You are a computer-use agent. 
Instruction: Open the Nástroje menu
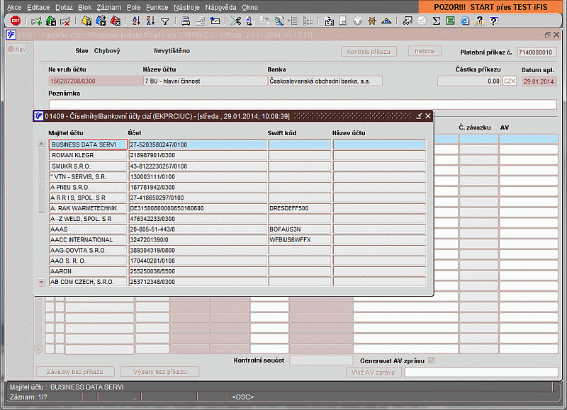pyautogui.click(x=186, y=7)
